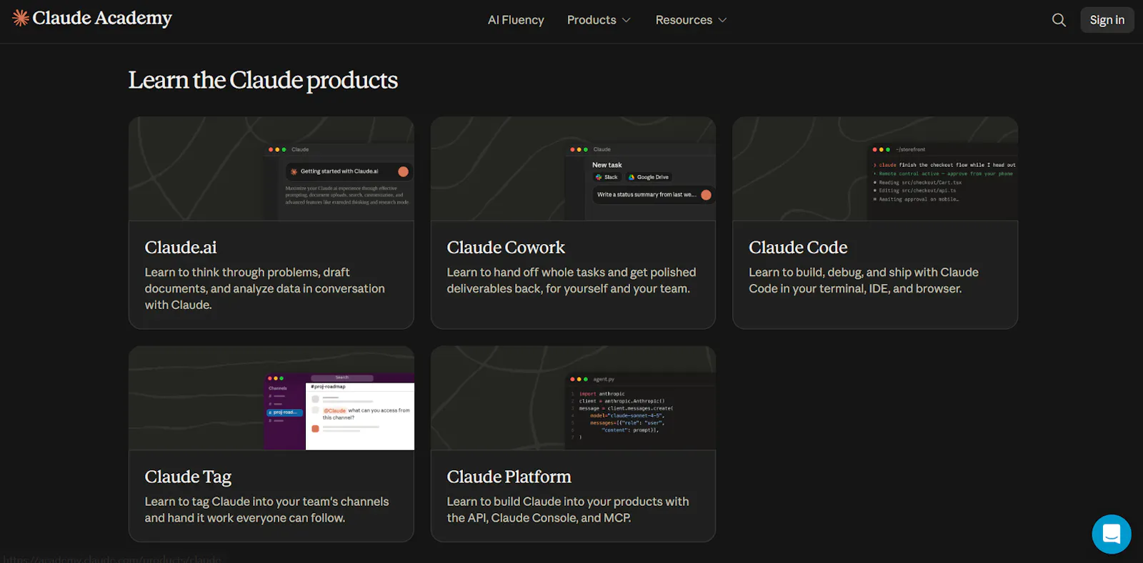
Task: Open the search magnifier icon
Action: [1059, 20]
